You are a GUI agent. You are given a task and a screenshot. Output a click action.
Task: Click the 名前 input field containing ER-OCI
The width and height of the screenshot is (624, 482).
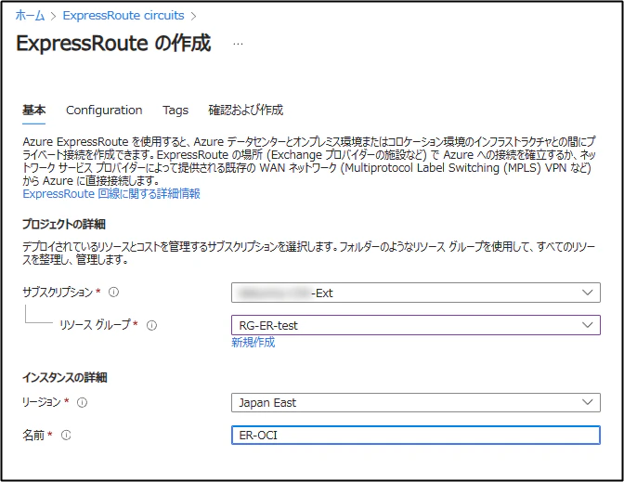pyautogui.click(x=415, y=436)
